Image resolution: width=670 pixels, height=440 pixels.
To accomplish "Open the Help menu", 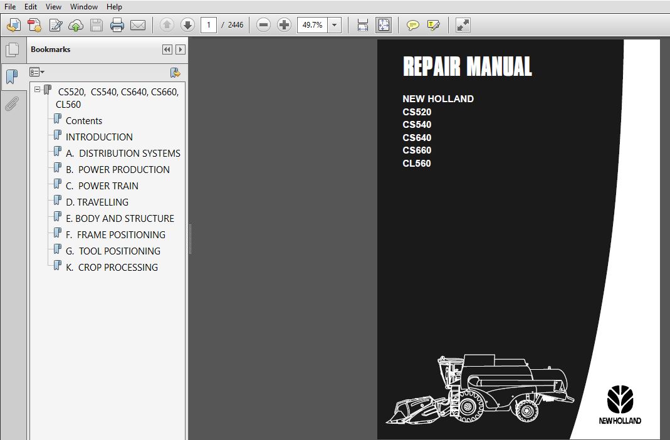I will click(114, 7).
